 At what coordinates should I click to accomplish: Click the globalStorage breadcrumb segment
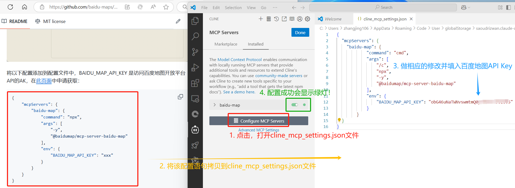(x=458, y=28)
